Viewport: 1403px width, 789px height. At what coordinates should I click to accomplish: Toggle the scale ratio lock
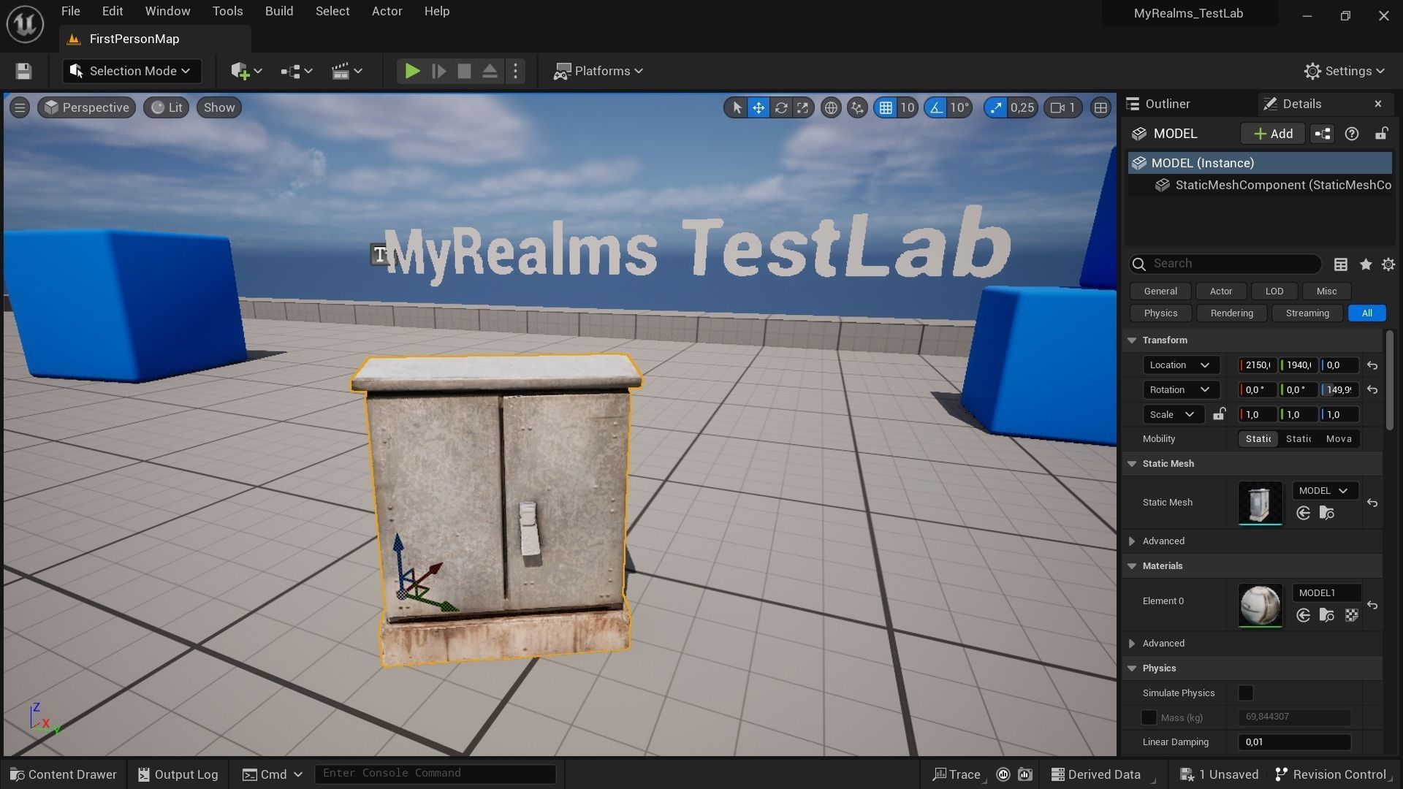1219,414
